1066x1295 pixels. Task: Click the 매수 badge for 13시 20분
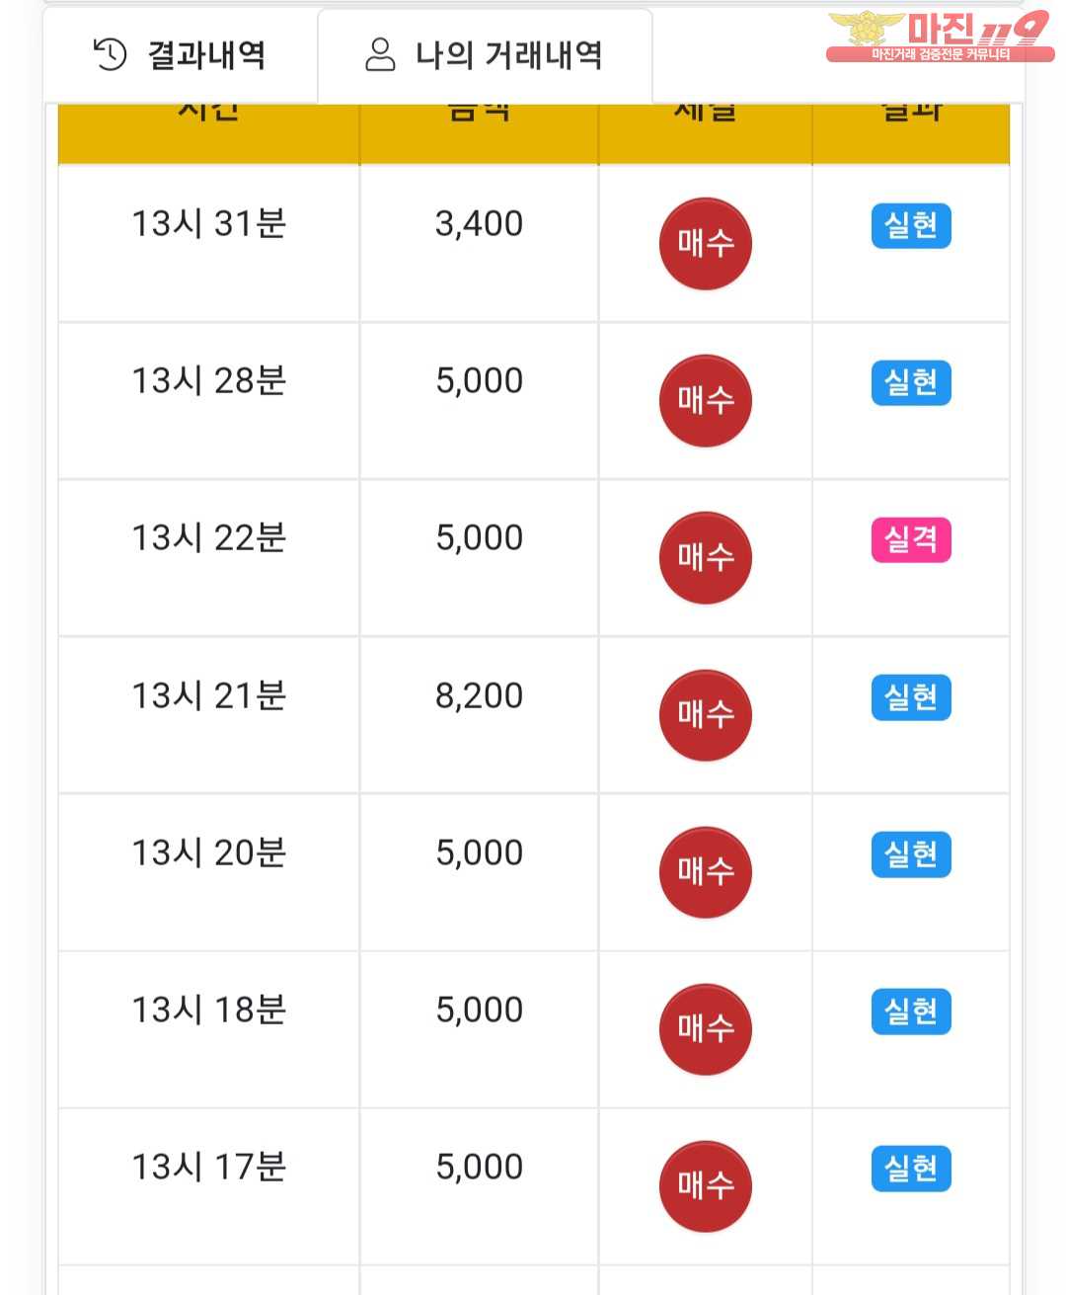pos(705,872)
